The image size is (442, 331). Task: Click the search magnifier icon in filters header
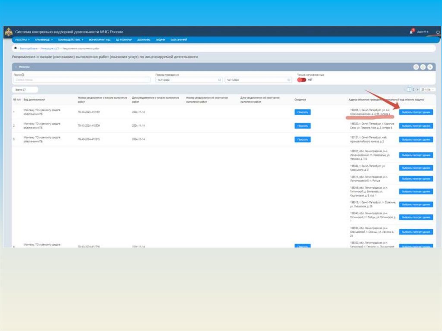tap(430, 67)
